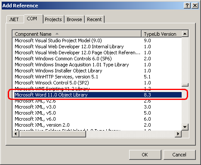Image resolution: width=201 pixels, height=165 pixels.
Task: Open the Projects tab
Action: pos(53,19)
